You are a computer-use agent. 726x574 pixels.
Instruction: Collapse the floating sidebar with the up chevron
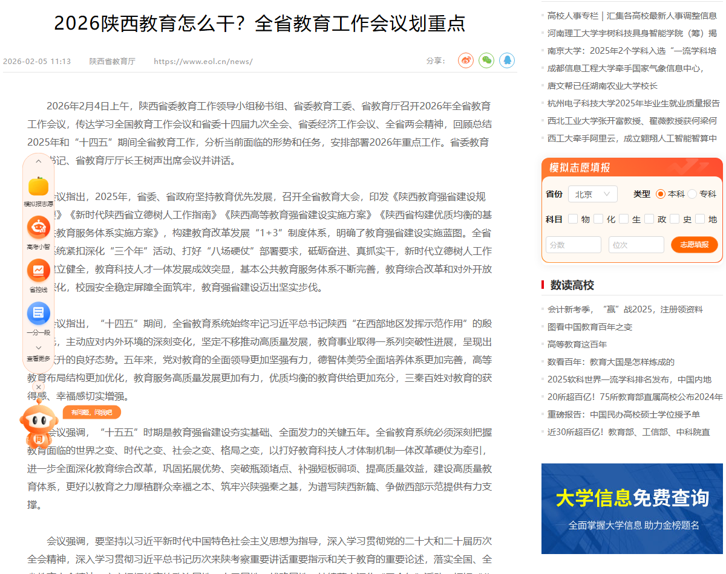(x=39, y=161)
